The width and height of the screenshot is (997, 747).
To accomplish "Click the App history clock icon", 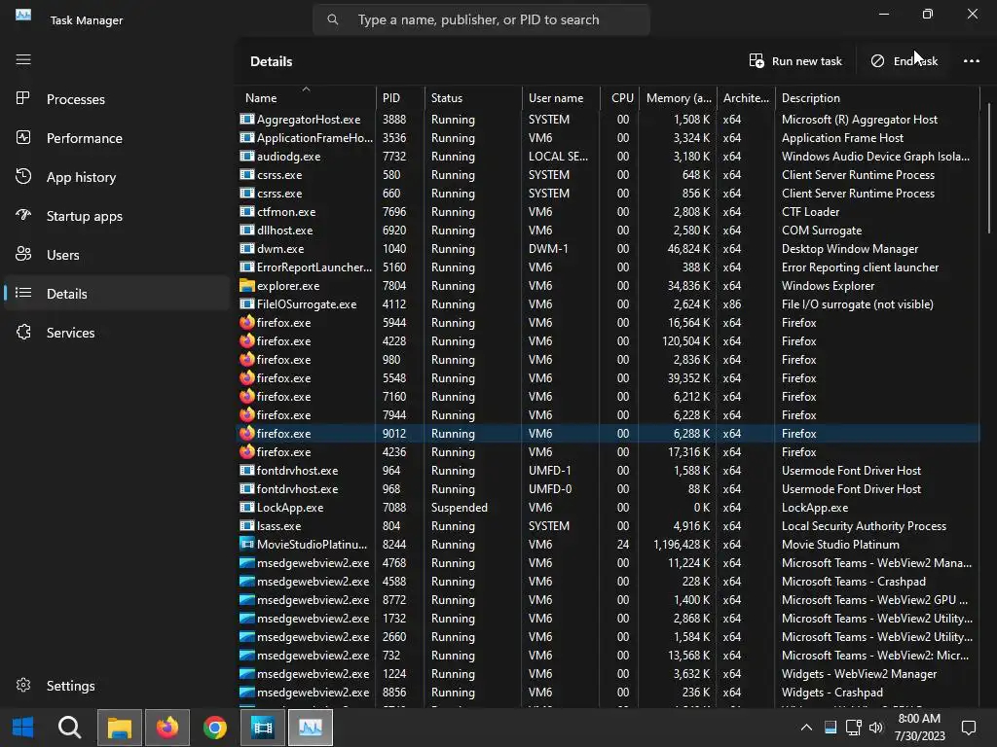I will pyautogui.click(x=23, y=177).
